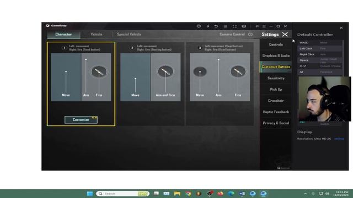Click the Customize button on layout 1
353x198 pixels.
[81, 120]
